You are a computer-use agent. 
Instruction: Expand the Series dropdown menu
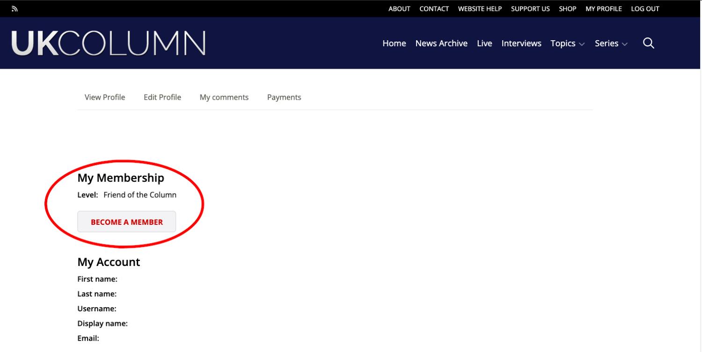click(x=611, y=43)
